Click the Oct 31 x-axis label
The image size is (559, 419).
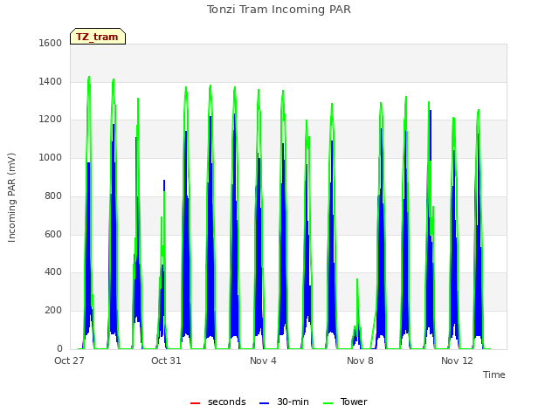click(166, 361)
